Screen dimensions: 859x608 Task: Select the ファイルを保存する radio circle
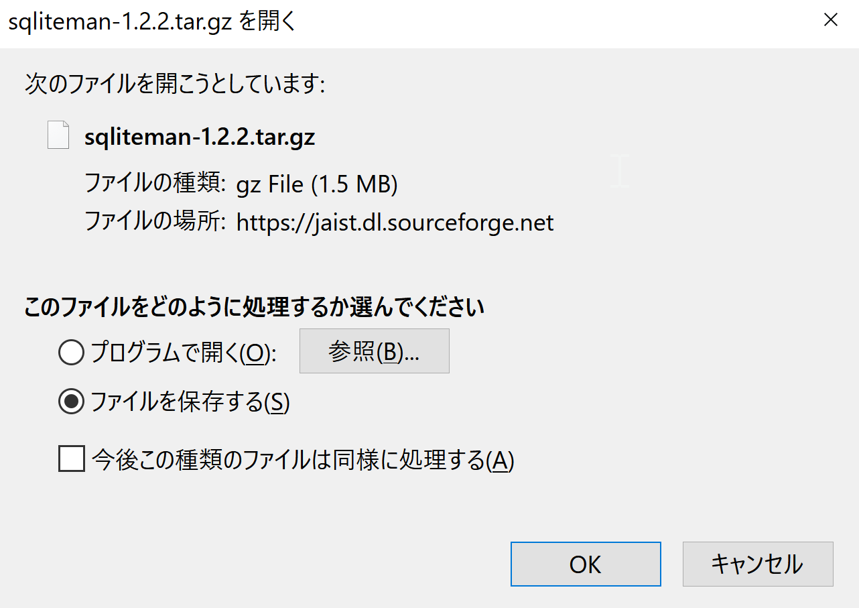pyautogui.click(x=71, y=402)
